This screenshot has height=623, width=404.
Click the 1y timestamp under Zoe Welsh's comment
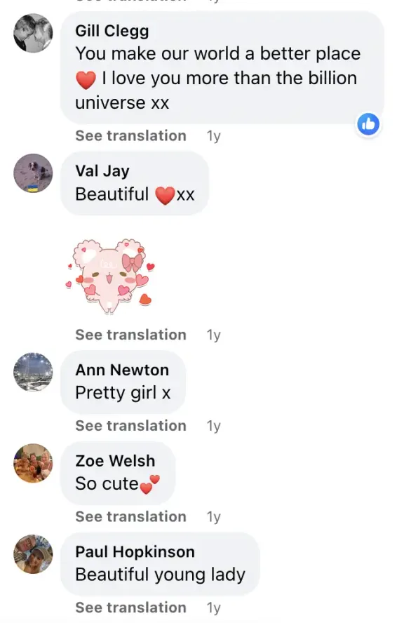pos(214,517)
